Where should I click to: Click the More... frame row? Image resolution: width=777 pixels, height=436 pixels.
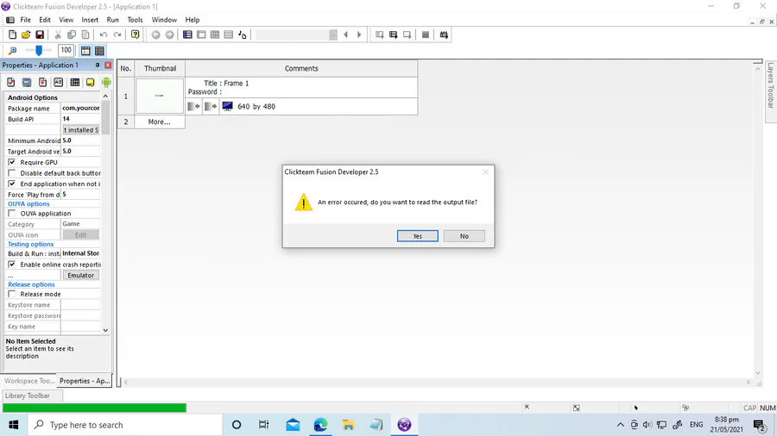coord(159,121)
